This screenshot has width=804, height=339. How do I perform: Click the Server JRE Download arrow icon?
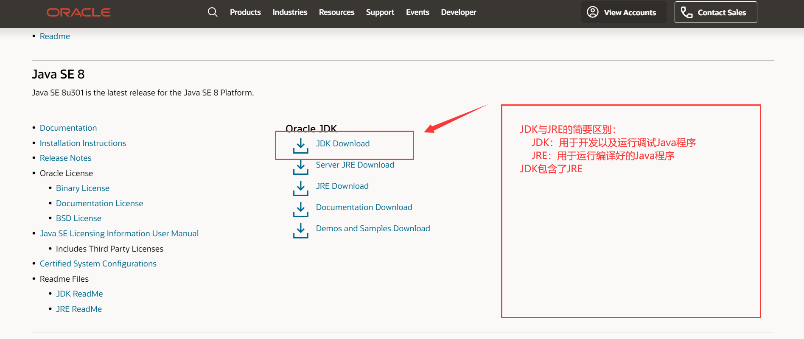[301, 167]
